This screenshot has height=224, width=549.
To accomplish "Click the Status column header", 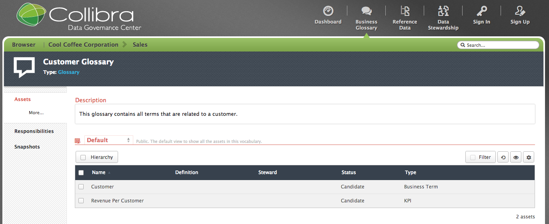I will (x=349, y=172).
